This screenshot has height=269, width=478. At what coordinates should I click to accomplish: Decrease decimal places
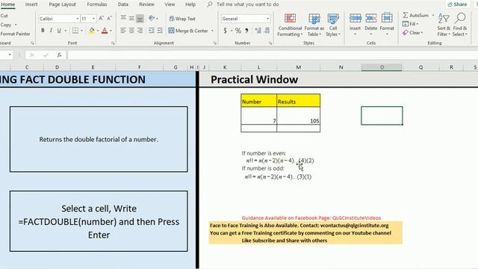[x=267, y=31]
